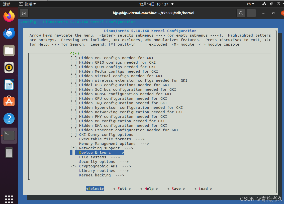Click the Help button
284x204 pixels.
[149, 189]
